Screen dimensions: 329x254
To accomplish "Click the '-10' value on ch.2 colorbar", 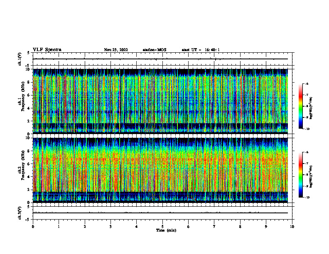I will (x=307, y=198).
